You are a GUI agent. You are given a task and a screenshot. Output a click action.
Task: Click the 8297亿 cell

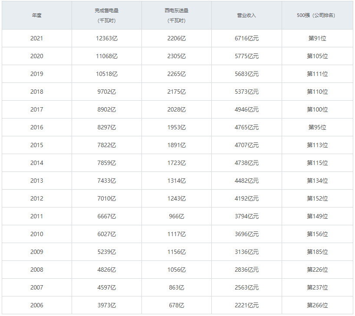(107, 127)
